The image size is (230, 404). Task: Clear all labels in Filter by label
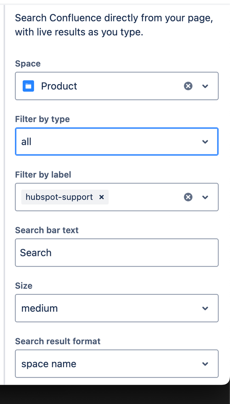(188, 197)
